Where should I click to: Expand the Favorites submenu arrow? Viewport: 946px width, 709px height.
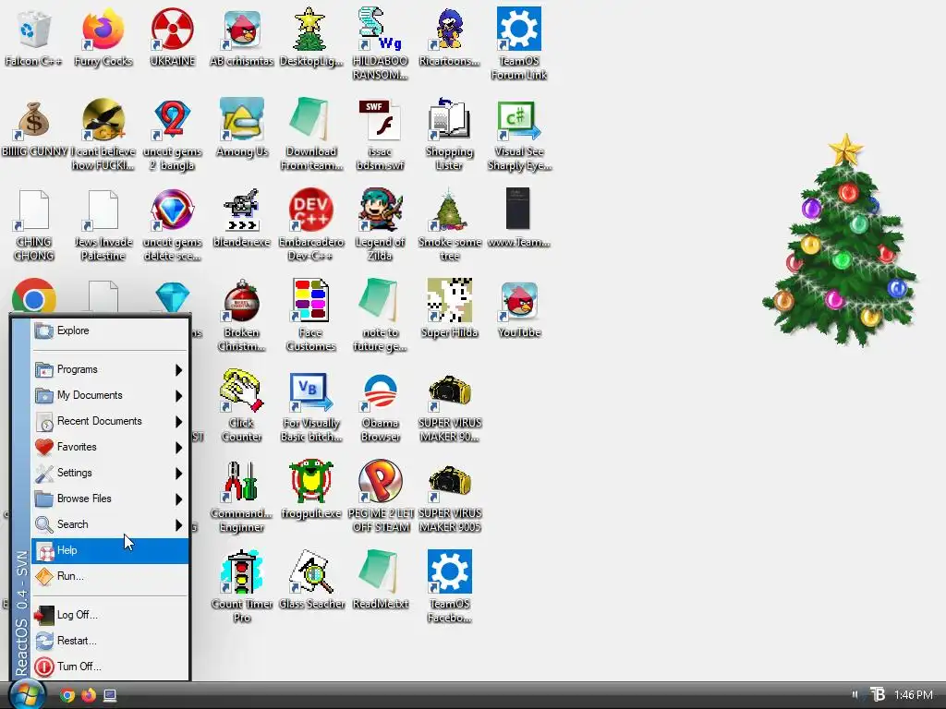click(178, 448)
